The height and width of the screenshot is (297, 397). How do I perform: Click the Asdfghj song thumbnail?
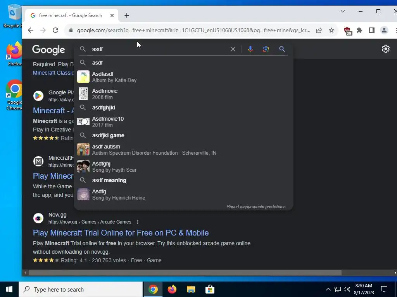(83, 166)
